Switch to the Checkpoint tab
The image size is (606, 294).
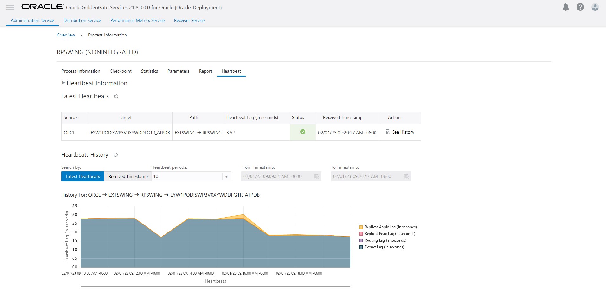[121, 71]
